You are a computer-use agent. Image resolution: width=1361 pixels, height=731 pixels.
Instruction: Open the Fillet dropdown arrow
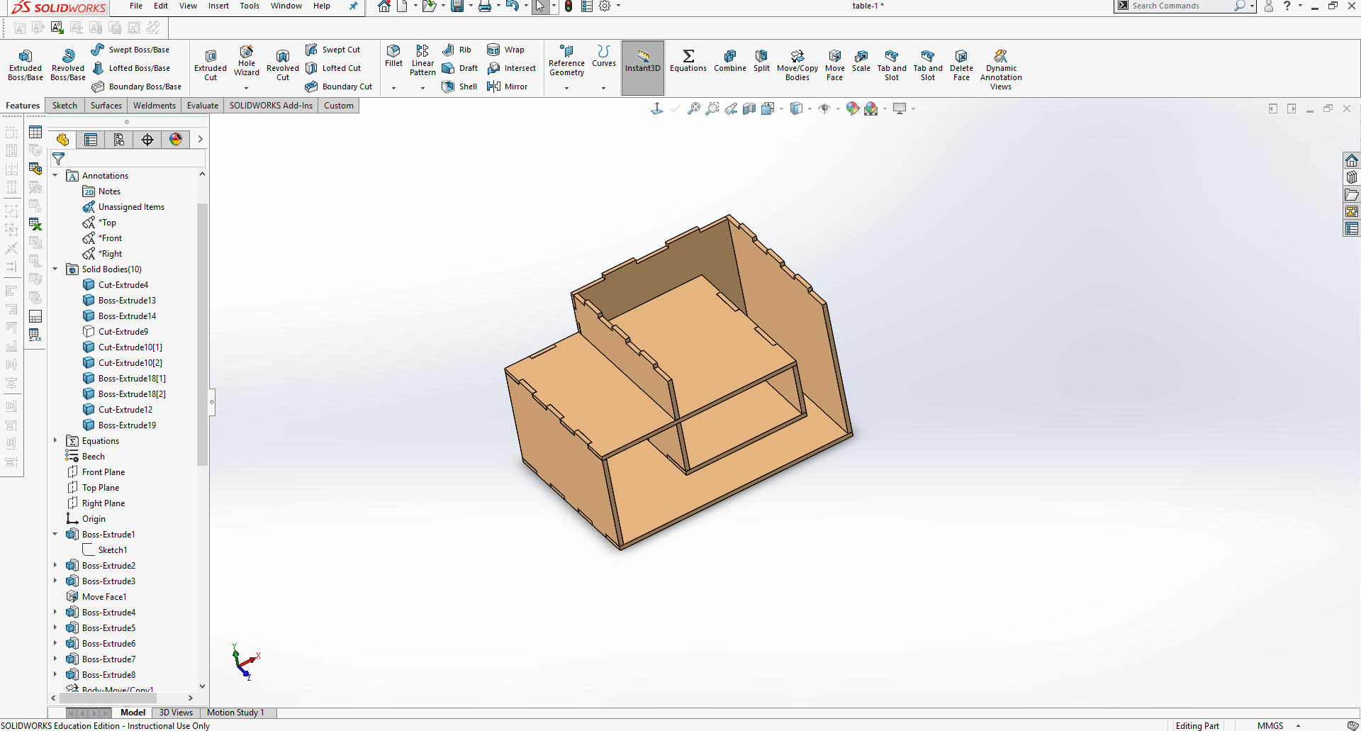[393, 88]
